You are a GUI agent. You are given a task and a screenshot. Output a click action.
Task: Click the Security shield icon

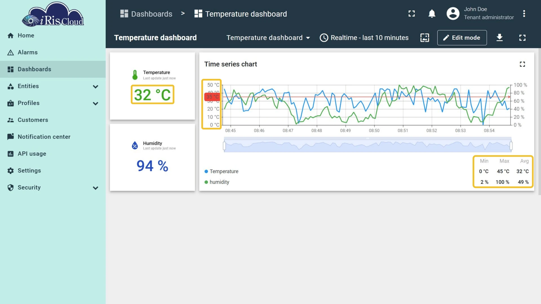point(10,187)
